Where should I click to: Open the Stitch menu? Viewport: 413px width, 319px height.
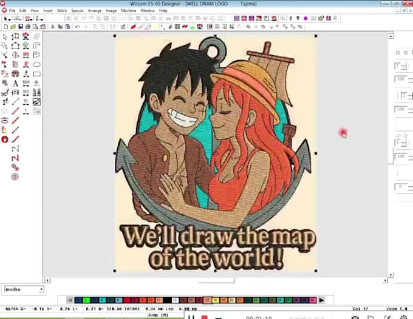62,11
